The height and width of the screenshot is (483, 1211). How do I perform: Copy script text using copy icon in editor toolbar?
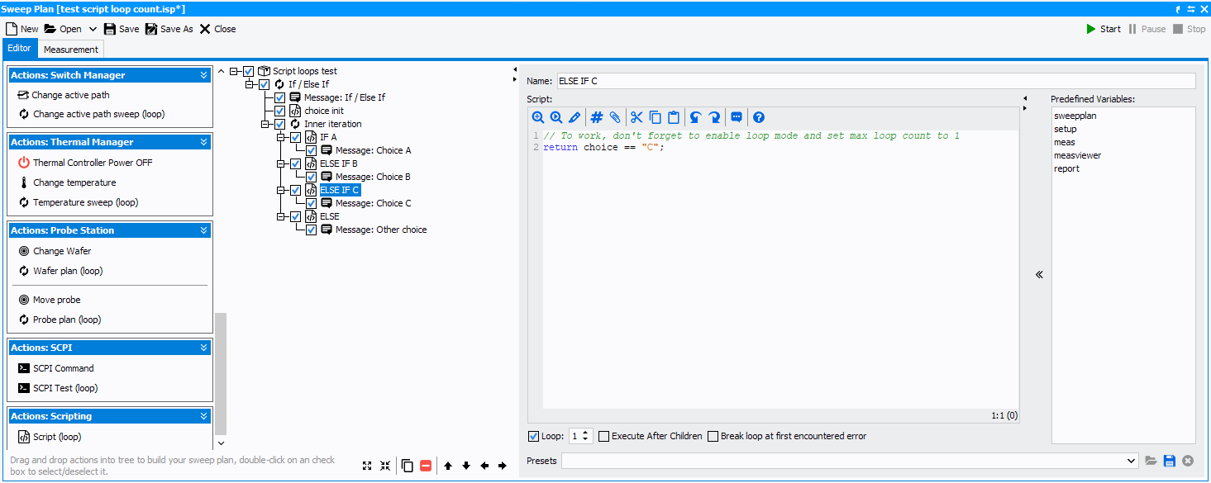point(655,117)
